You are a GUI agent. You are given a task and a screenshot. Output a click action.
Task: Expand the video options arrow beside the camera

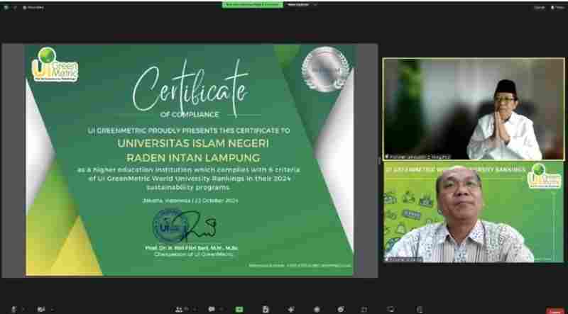51,309
